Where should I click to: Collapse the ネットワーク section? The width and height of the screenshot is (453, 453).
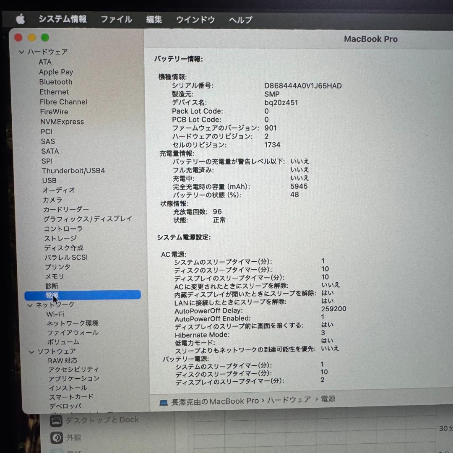click(x=30, y=305)
